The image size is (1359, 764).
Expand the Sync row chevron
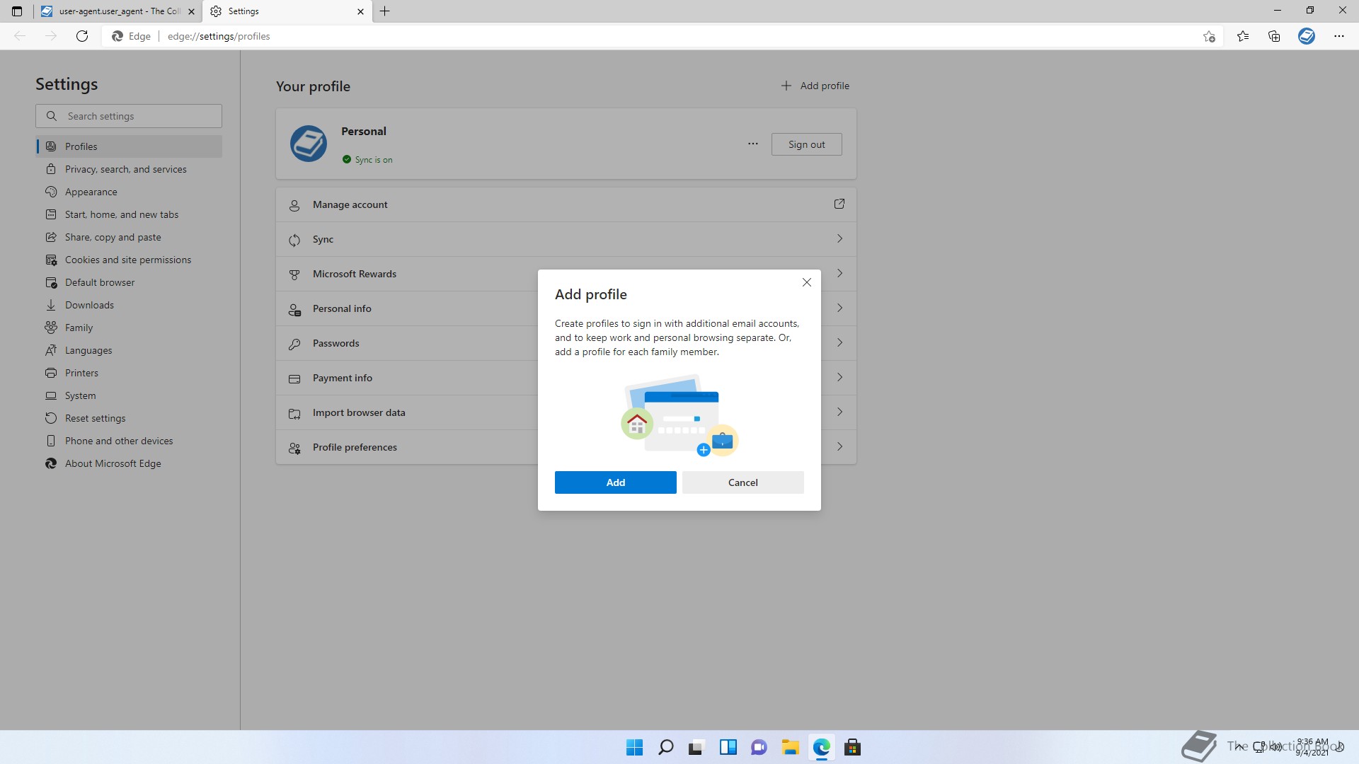point(839,238)
